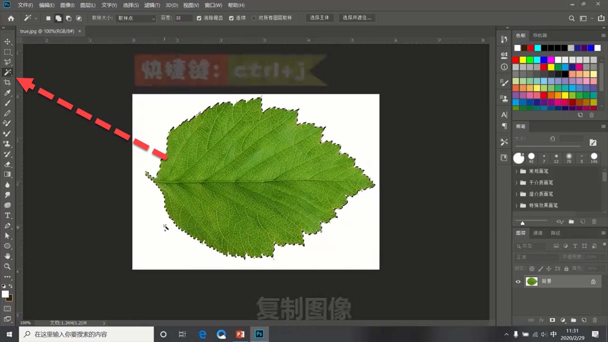This screenshot has height=342, width=608.
Task: Open the Character panel icon
Action: (x=504, y=114)
